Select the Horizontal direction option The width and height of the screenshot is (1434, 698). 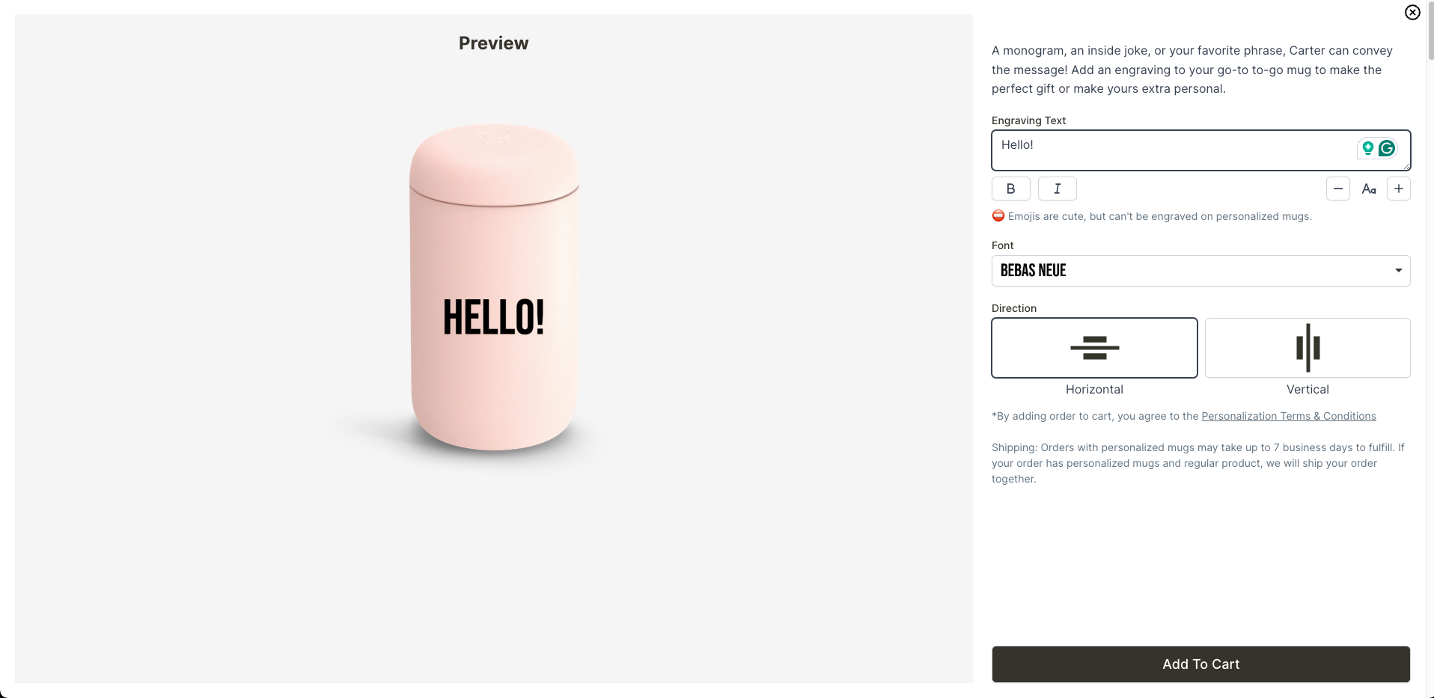pyautogui.click(x=1094, y=348)
